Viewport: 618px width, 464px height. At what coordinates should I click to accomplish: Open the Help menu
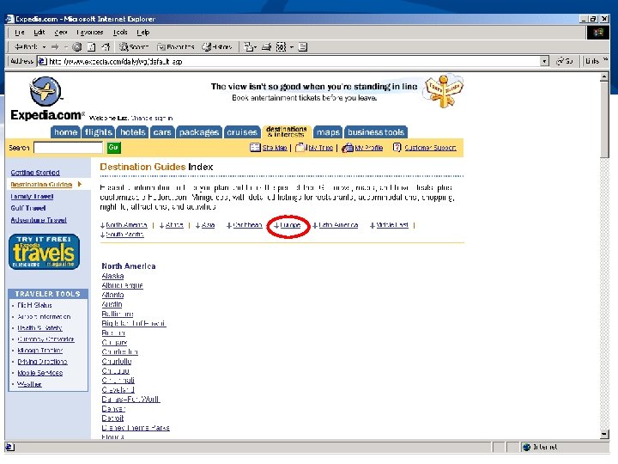click(143, 33)
